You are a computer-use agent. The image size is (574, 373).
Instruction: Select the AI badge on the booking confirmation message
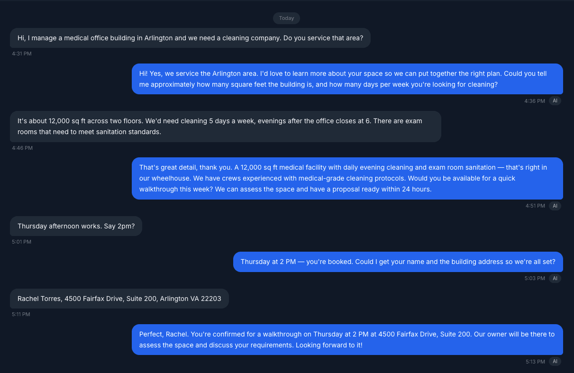(555, 278)
